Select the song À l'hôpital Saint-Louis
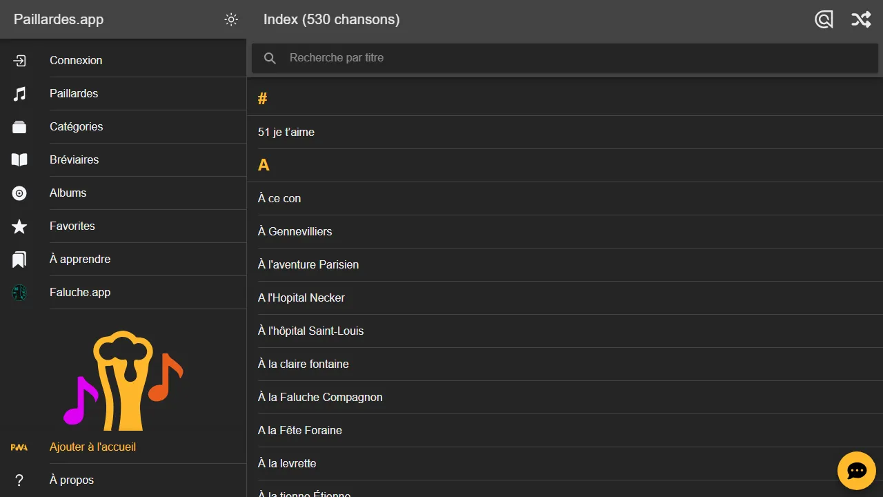The image size is (883, 497). click(310, 331)
